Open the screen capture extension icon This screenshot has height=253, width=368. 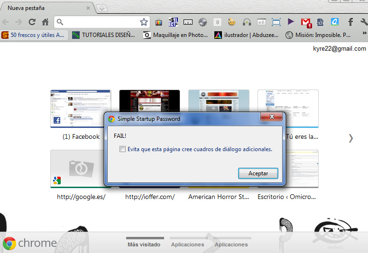coord(276,22)
